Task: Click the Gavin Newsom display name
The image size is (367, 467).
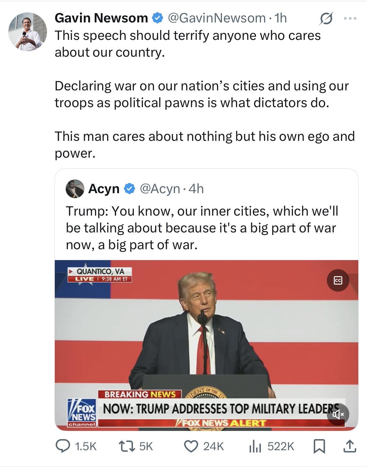Action: pos(101,18)
